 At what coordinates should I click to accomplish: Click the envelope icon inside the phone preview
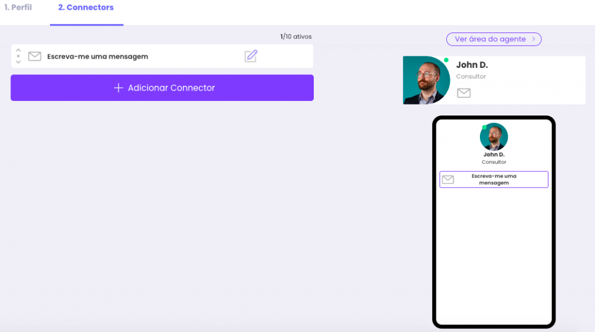447,179
